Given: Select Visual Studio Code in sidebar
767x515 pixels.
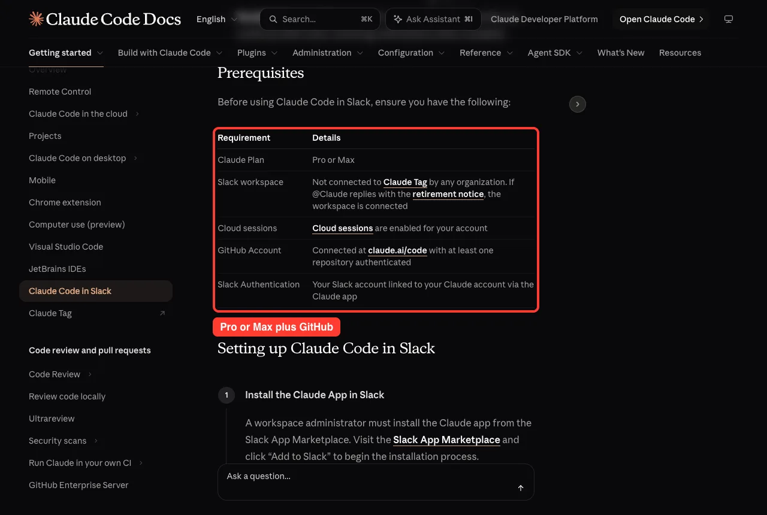Looking at the screenshot, I should pos(66,247).
